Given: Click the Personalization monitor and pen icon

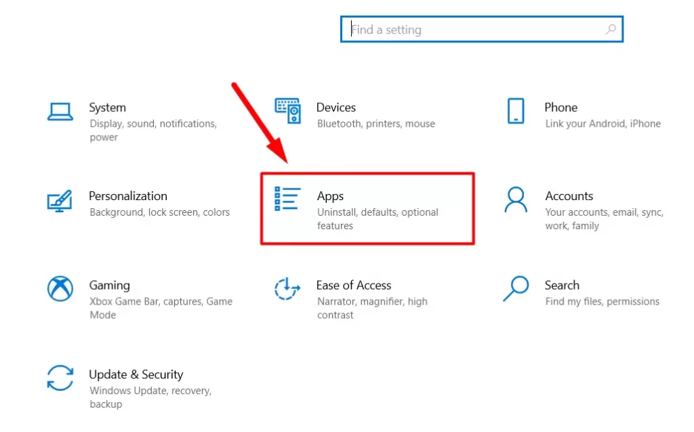Looking at the screenshot, I should coord(60,201).
